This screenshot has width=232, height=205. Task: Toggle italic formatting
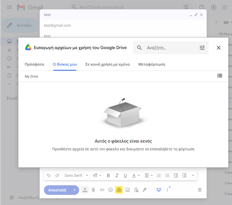117,176
